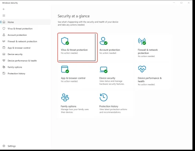Click the person icon beside Account protection in sidebar
The image size is (195, 151).
[x=4, y=35]
